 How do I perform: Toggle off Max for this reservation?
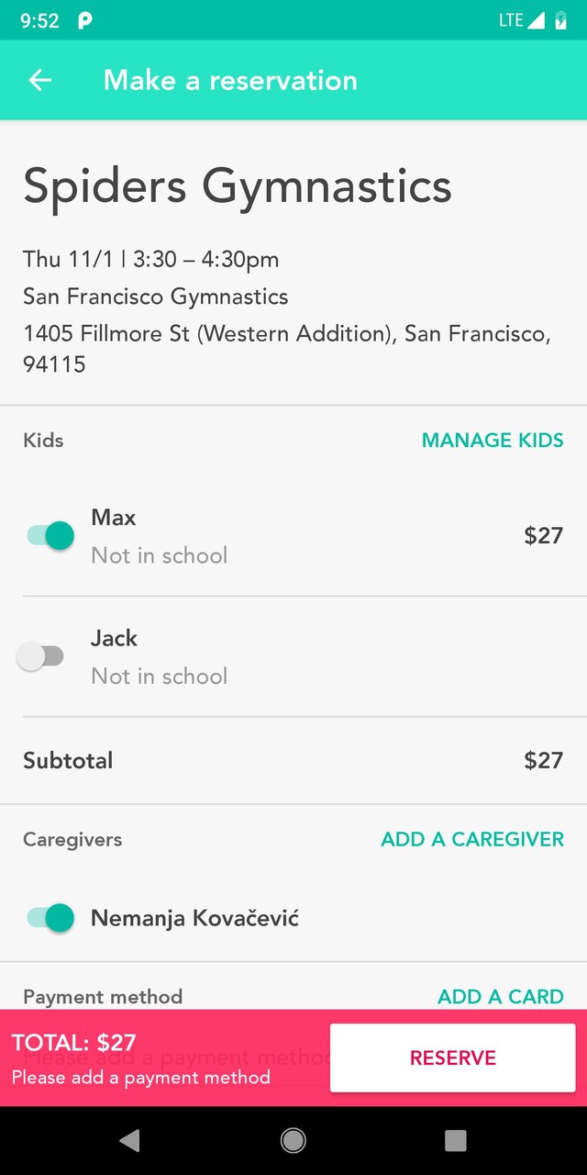tap(50, 535)
